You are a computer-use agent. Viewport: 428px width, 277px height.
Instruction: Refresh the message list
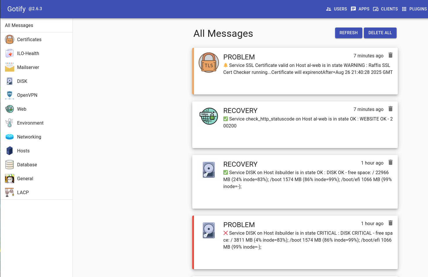click(348, 33)
